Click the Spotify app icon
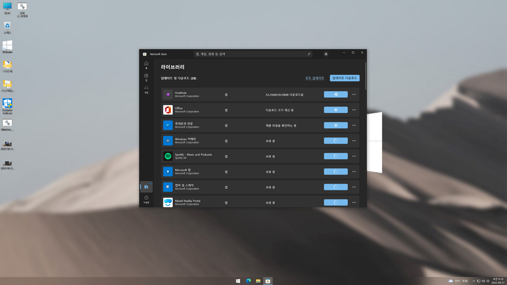This screenshot has height=285, width=507. click(168, 156)
